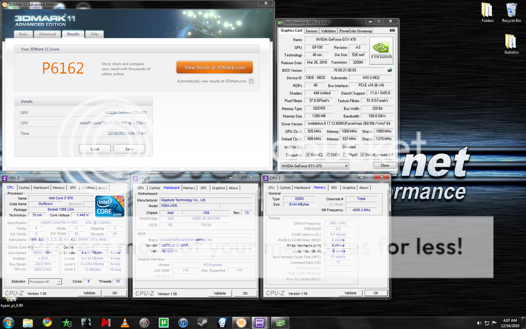Toggle the DirectCompute 5.0 checkbox
The image size is (526, 329).
point(363,155)
